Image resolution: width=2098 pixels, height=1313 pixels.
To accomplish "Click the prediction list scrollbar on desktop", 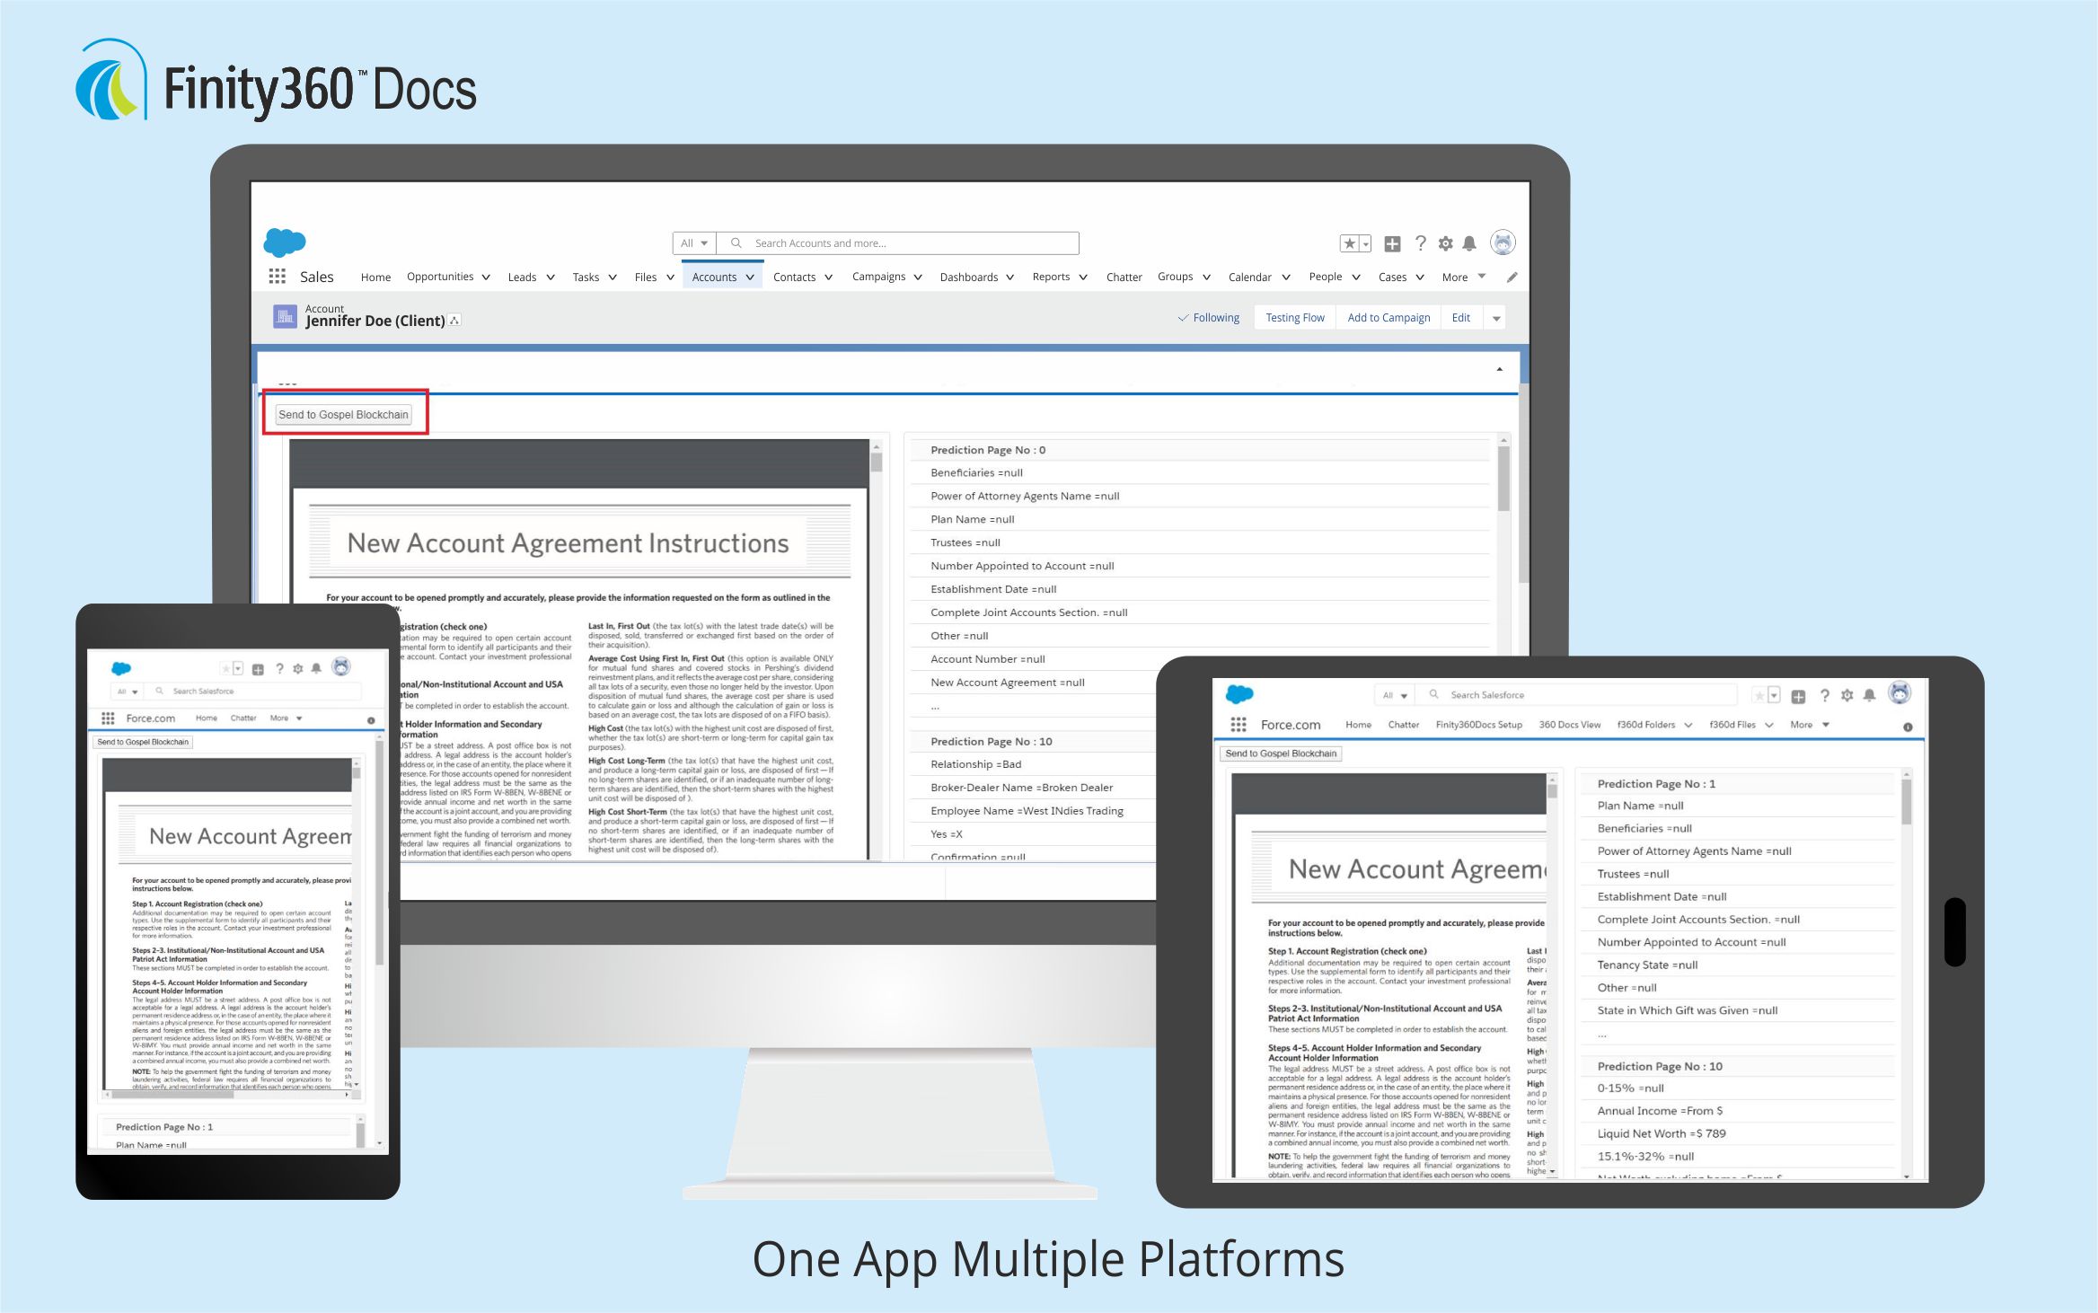I will (1503, 480).
